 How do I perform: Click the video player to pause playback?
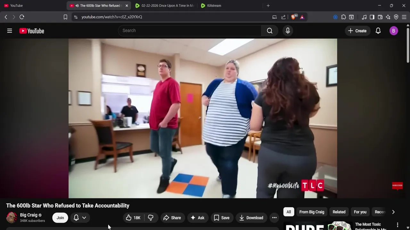tap(203, 118)
